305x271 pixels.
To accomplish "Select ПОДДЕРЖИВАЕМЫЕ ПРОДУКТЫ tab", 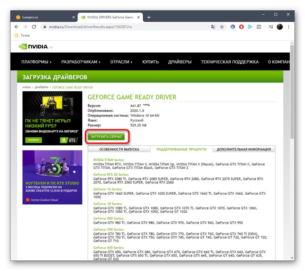I will coord(181,149).
